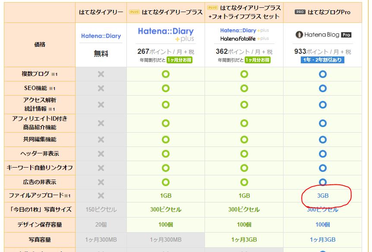The image size is (372, 252).
Task: Click 1GB upload value in セット column
Action: 244,196
